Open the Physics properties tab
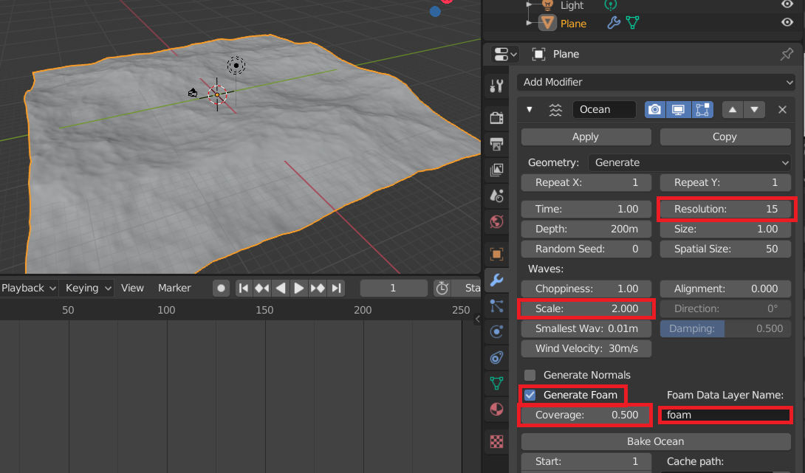805x473 pixels. pos(496,331)
